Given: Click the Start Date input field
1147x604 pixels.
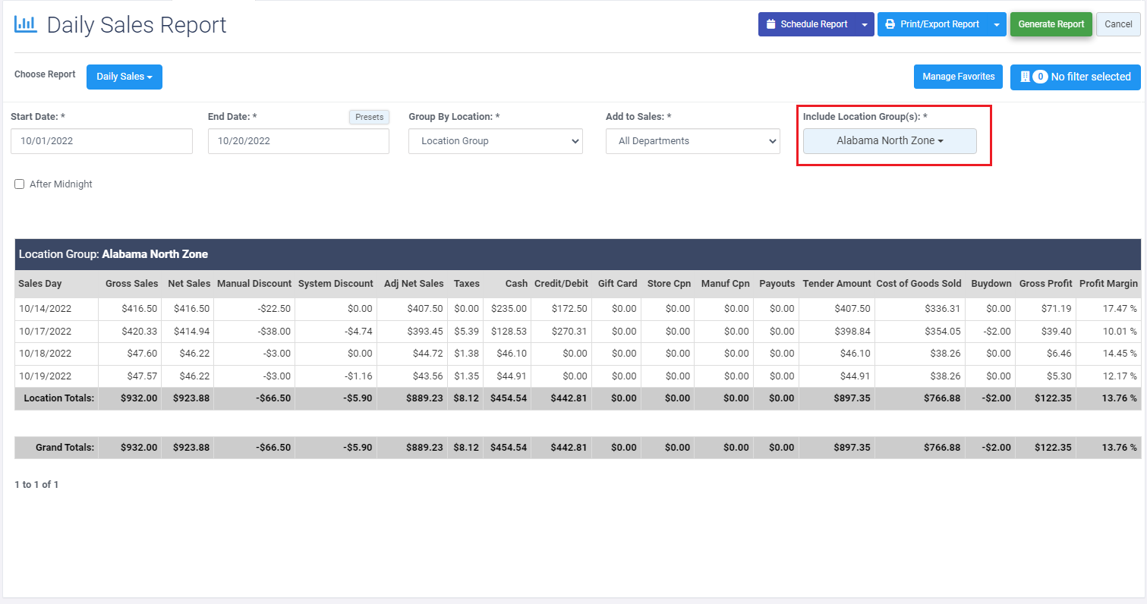Looking at the screenshot, I should tap(101, 141).
